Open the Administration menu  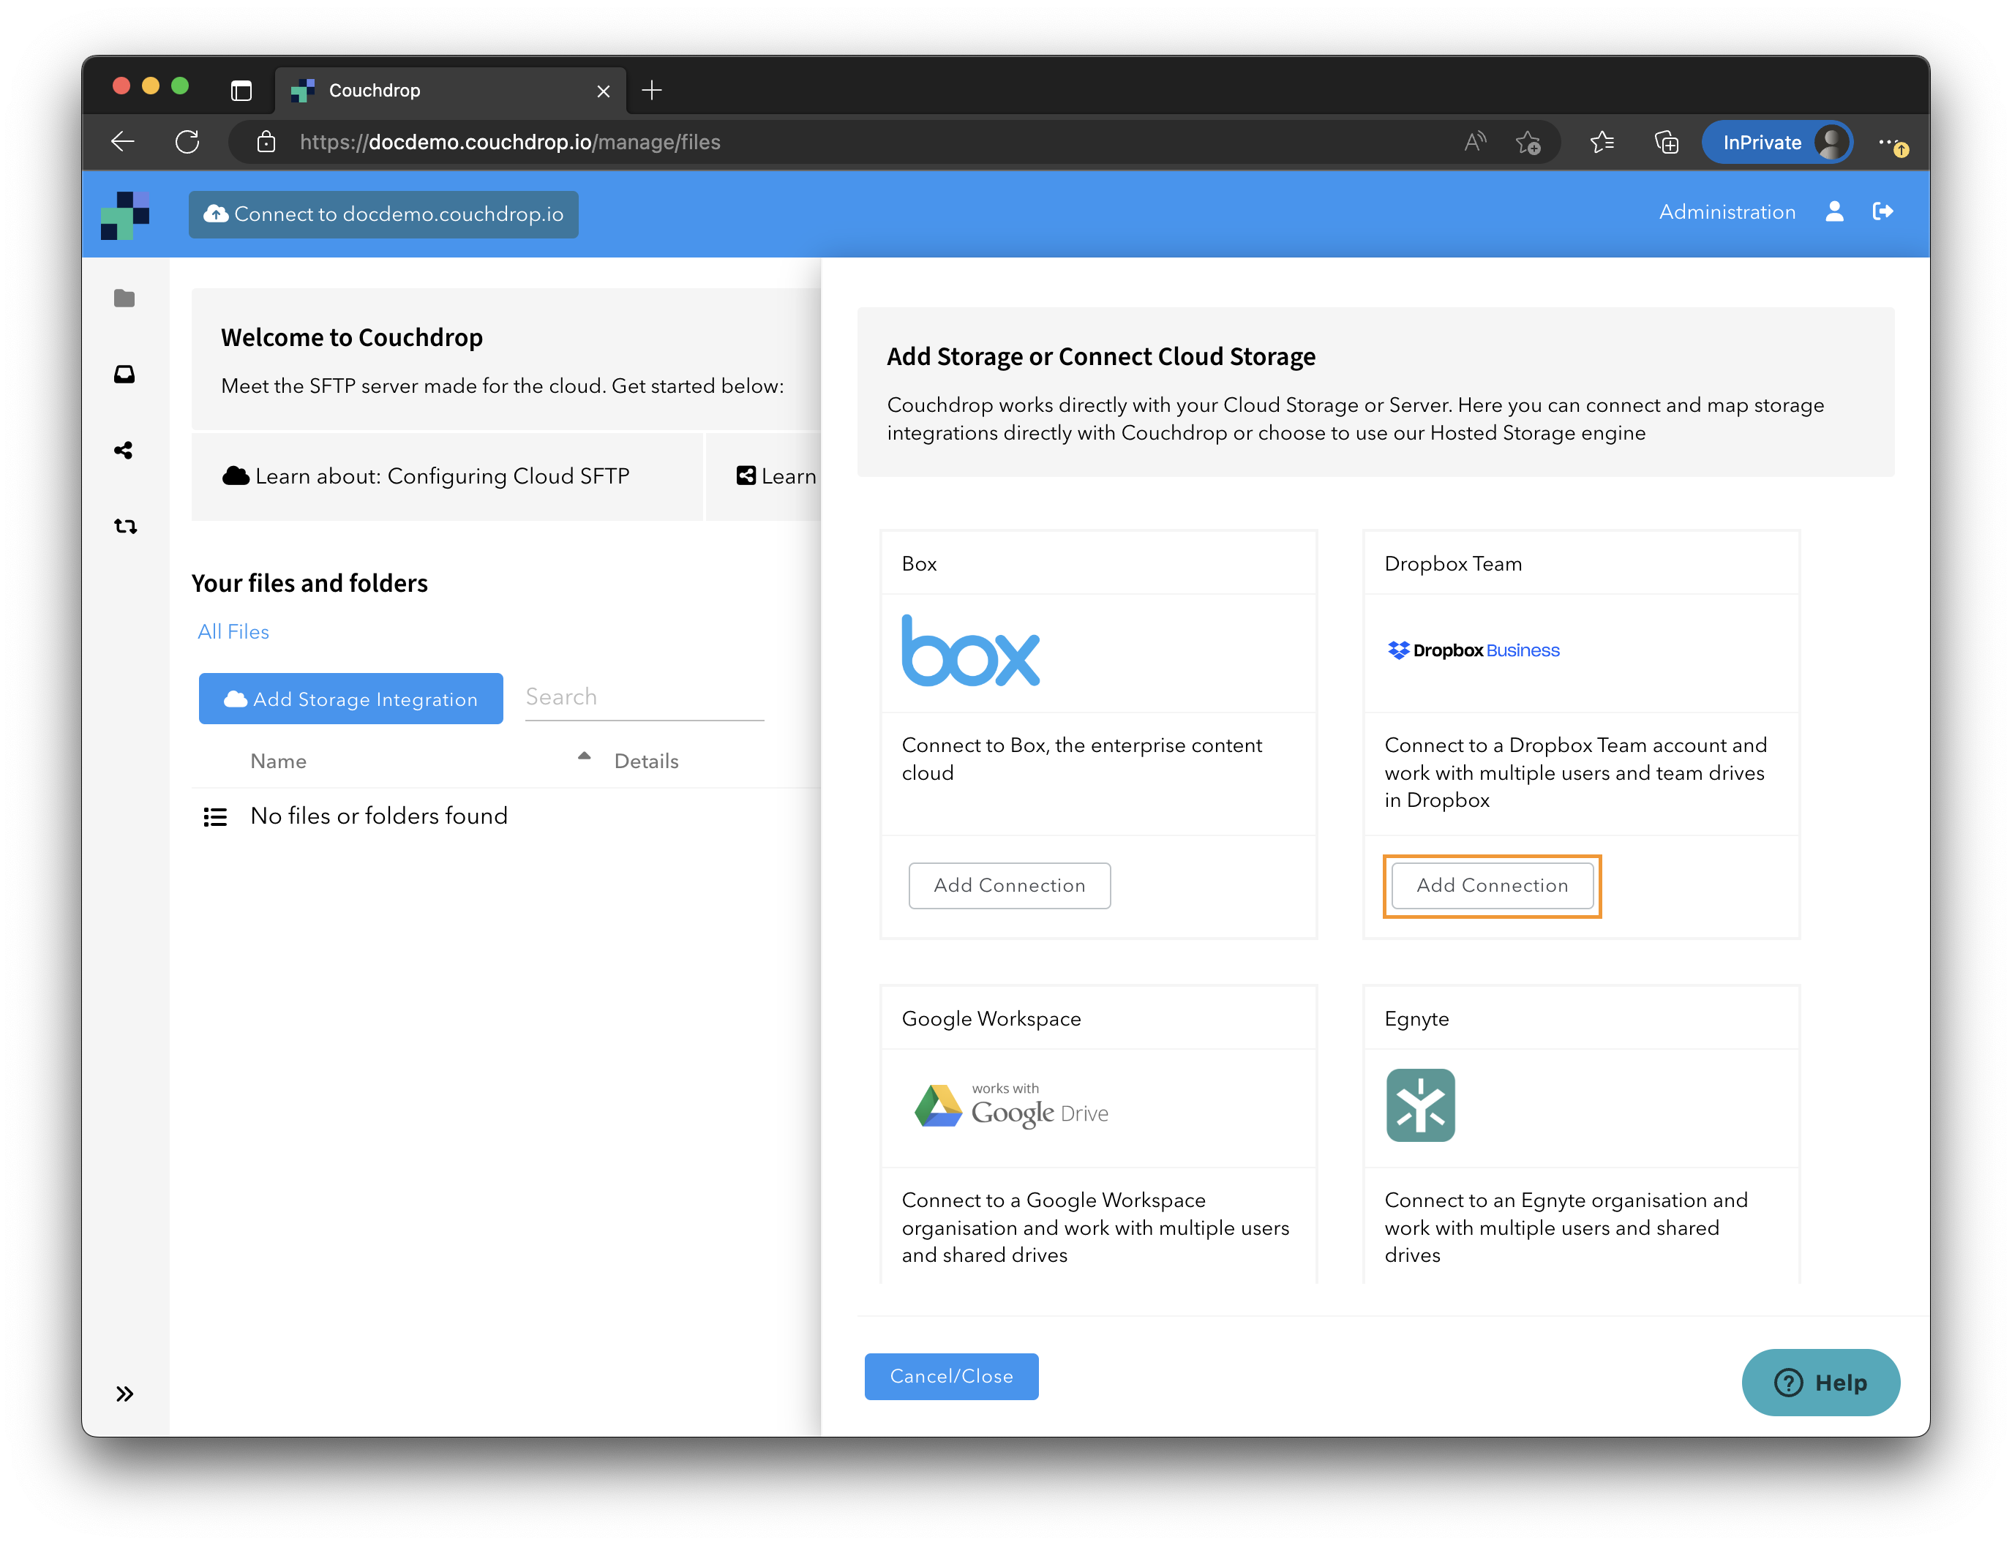tap(1727, 211)
